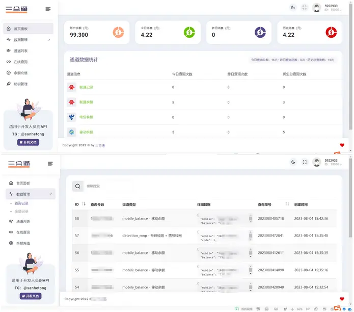Image resolution: width=354 pixels, height=312 pixels.
Task: Click the China Telecom logo in 电信余额 row
Action: point(72,117)
